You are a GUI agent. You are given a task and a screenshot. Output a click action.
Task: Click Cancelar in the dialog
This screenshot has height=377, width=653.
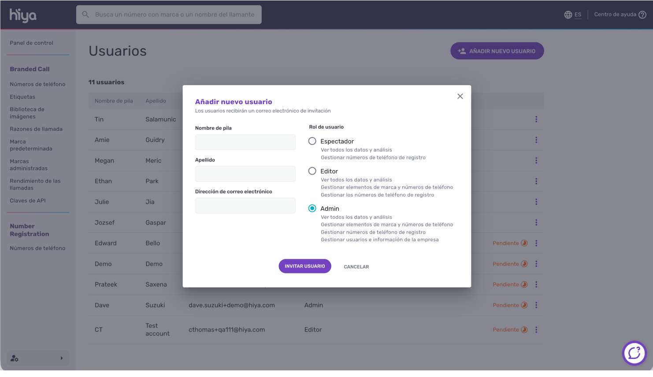(x=356, y=267)
